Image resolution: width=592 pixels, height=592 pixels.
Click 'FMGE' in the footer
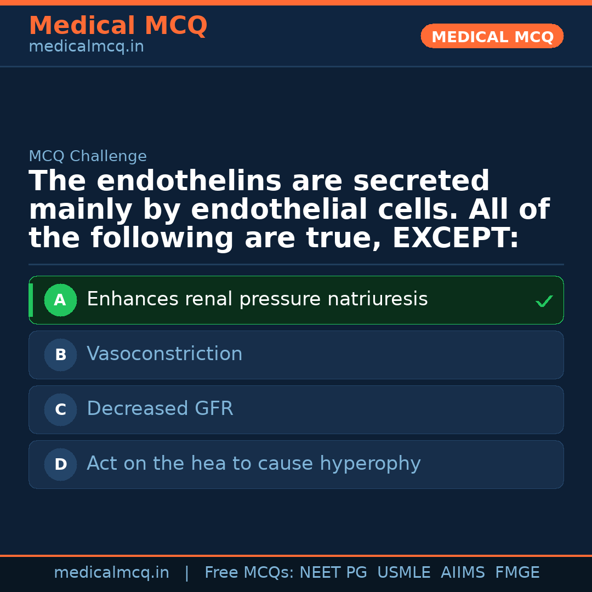(517, 573)
